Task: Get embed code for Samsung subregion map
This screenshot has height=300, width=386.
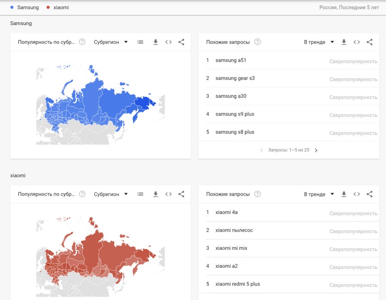Action: pyautogui.click(x=169, y=42)
